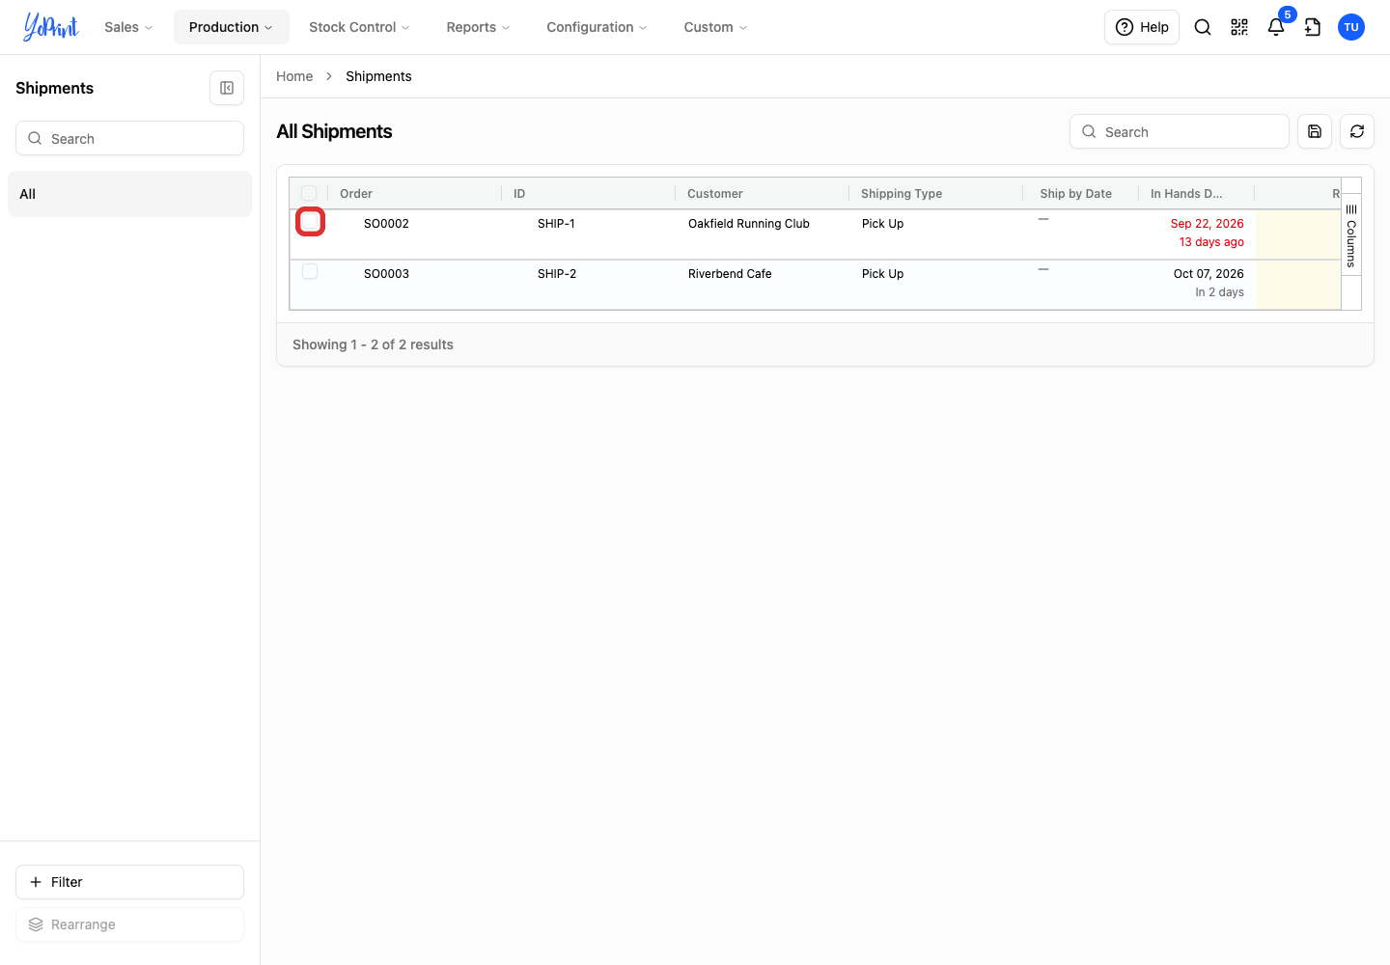The image size is (1390, 965).
Task: Sort by the Customer column header
Action: (x=715, y=193)
